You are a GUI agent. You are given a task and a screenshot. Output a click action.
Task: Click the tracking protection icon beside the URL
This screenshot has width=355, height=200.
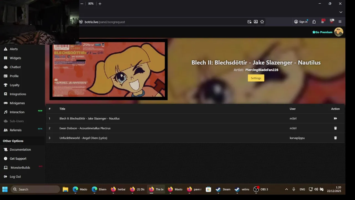81,22
